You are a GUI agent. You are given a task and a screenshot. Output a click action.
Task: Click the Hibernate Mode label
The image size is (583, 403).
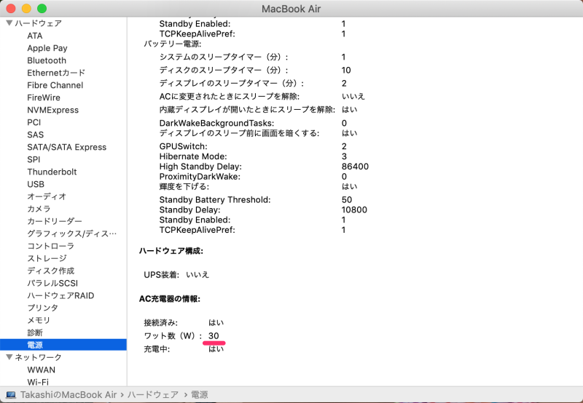[x=193, y=156]
